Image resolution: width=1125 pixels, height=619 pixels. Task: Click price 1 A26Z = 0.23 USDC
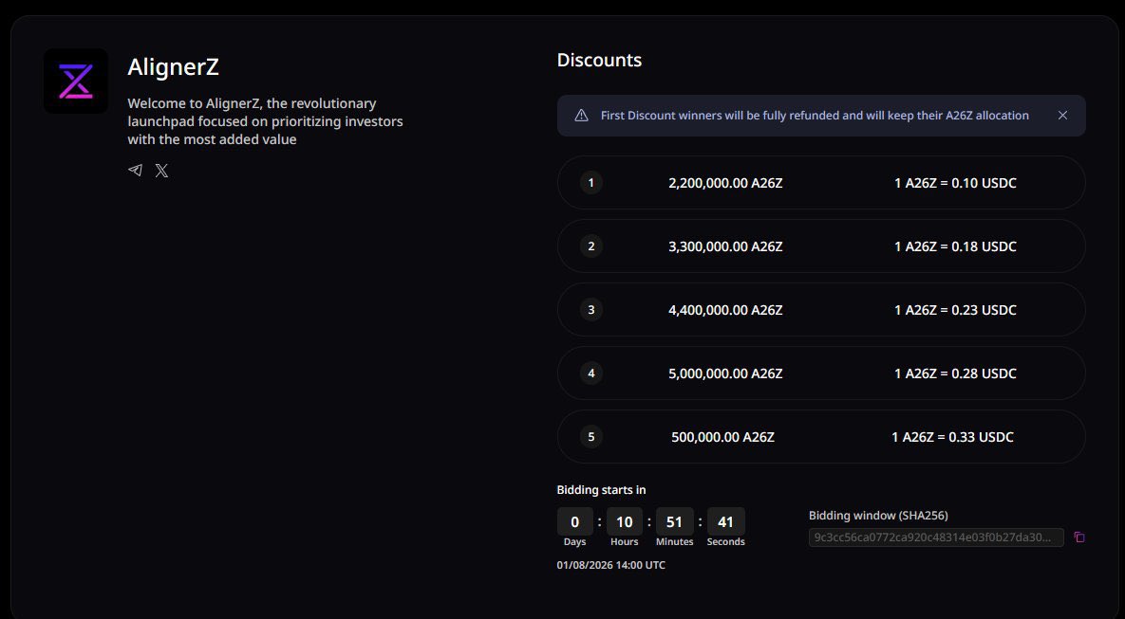click(955, 310)
